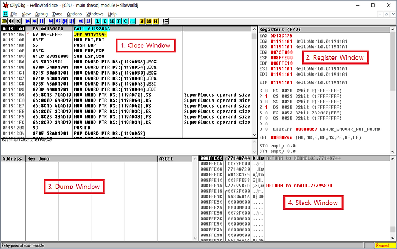Select stack value 44306A16 at 008FFE1C
Screen dimensions: 397x249
tap(239, 197)
